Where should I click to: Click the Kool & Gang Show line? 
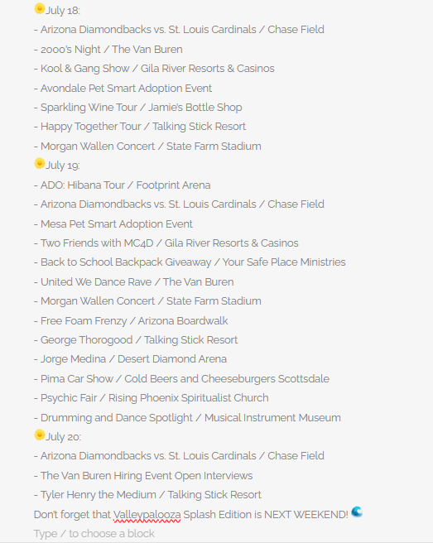(154, 69)
